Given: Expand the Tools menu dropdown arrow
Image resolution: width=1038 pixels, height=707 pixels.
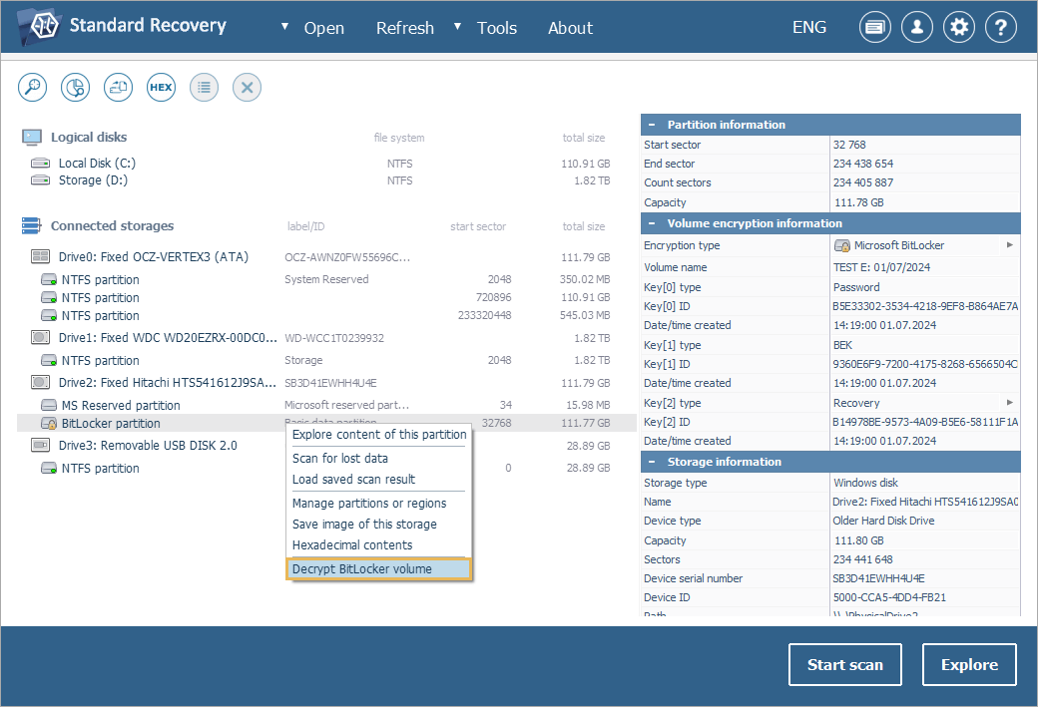Looking at the screenshot, I should [x=457, y=27].
